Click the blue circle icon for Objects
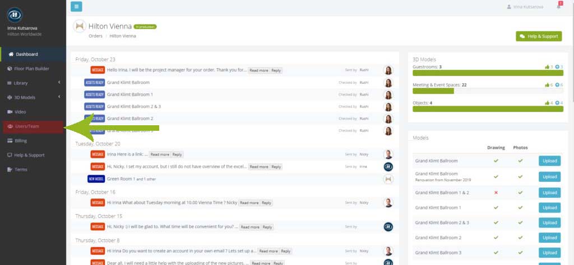The height and width of the screenshot is (265, 574). 557,103
